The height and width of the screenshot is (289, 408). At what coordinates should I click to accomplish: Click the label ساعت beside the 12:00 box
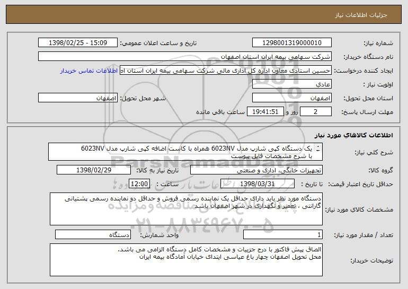pos(167,185)
